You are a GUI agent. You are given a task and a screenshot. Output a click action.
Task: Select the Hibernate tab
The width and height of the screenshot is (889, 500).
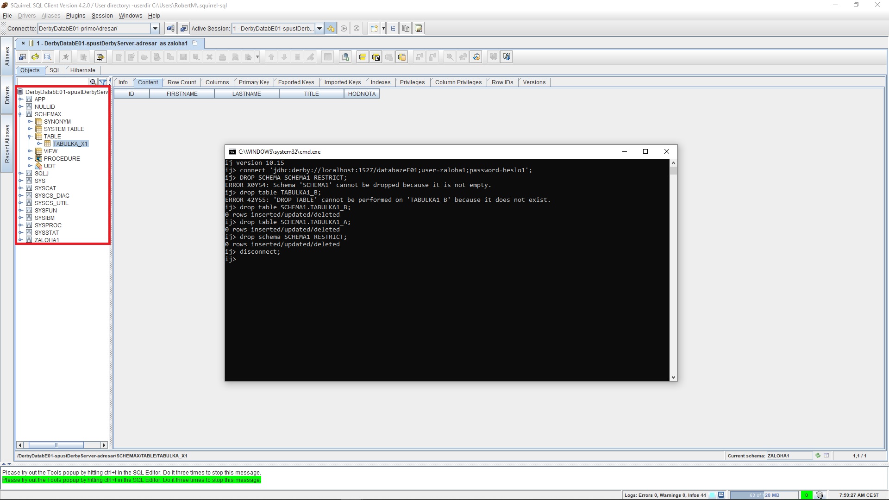tap(83, 70)
